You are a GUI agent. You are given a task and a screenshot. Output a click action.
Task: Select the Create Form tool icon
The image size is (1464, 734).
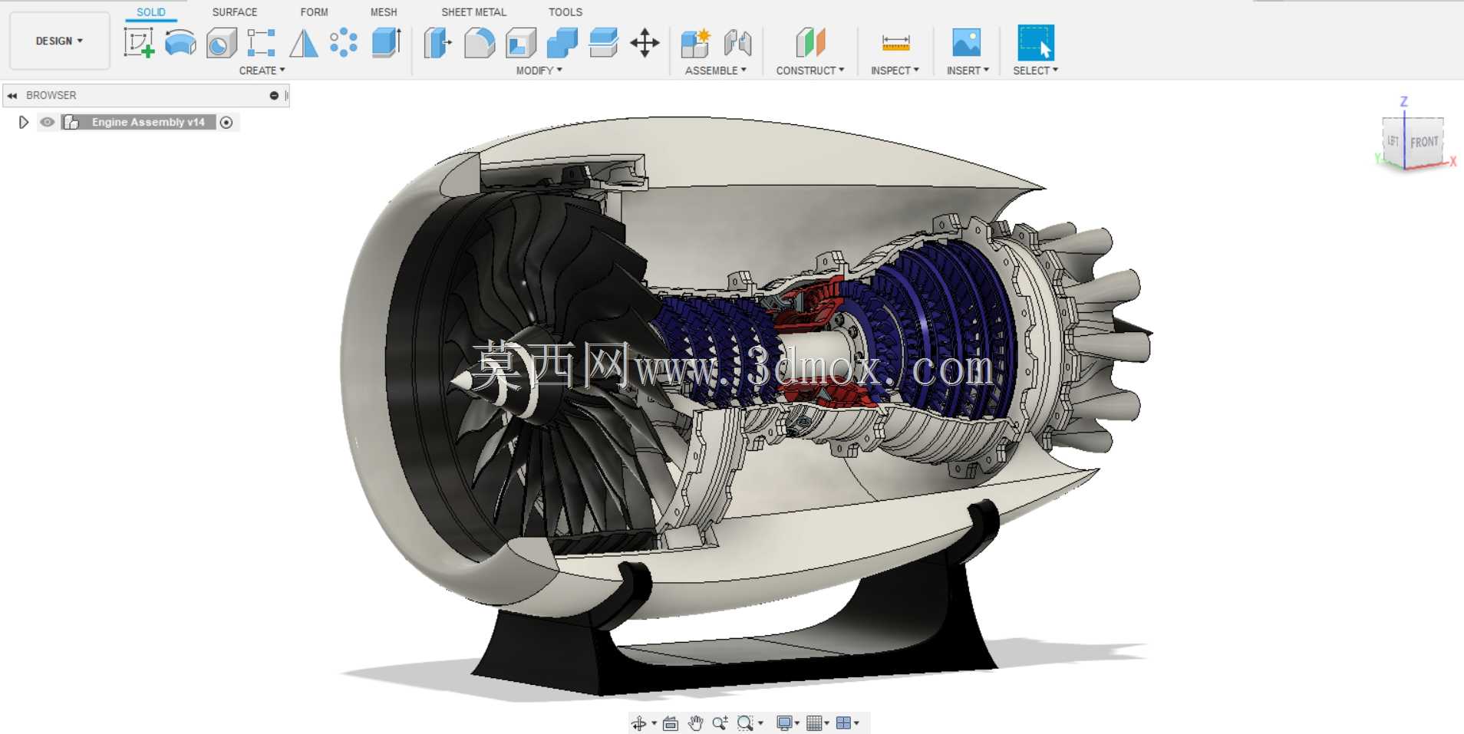point(180,42)
